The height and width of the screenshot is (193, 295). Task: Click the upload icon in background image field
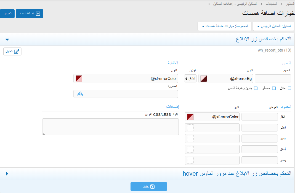80,94
